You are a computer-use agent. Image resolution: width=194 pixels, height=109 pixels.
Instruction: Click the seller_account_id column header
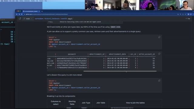(147, 54)
